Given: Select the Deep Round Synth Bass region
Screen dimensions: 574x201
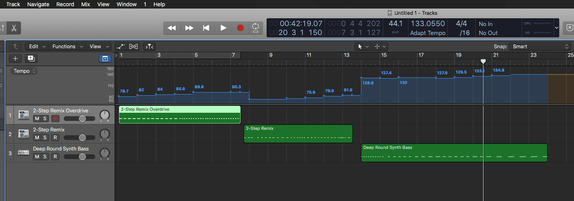Looking at the screenshot, I should 454,153.
